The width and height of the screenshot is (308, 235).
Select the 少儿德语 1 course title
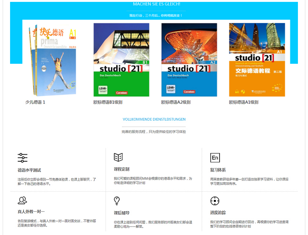[35, 102]
